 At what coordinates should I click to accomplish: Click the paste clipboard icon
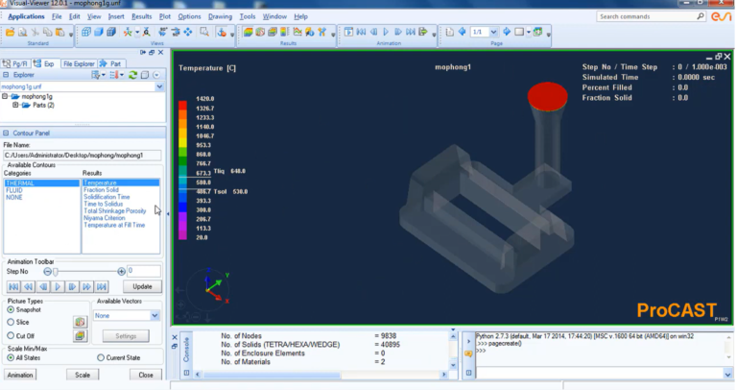pos(60,32)
